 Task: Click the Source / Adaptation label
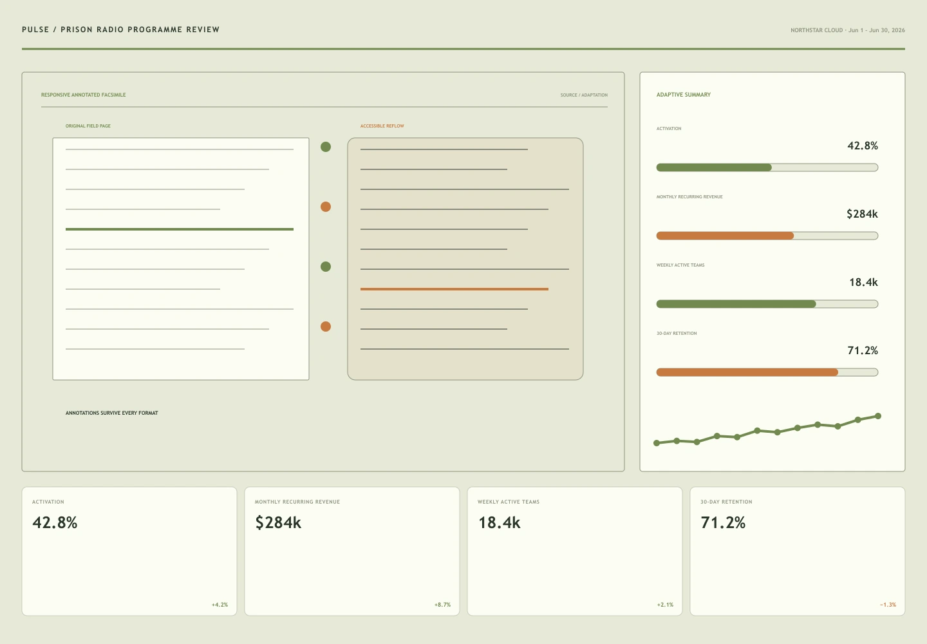point(584,95)
